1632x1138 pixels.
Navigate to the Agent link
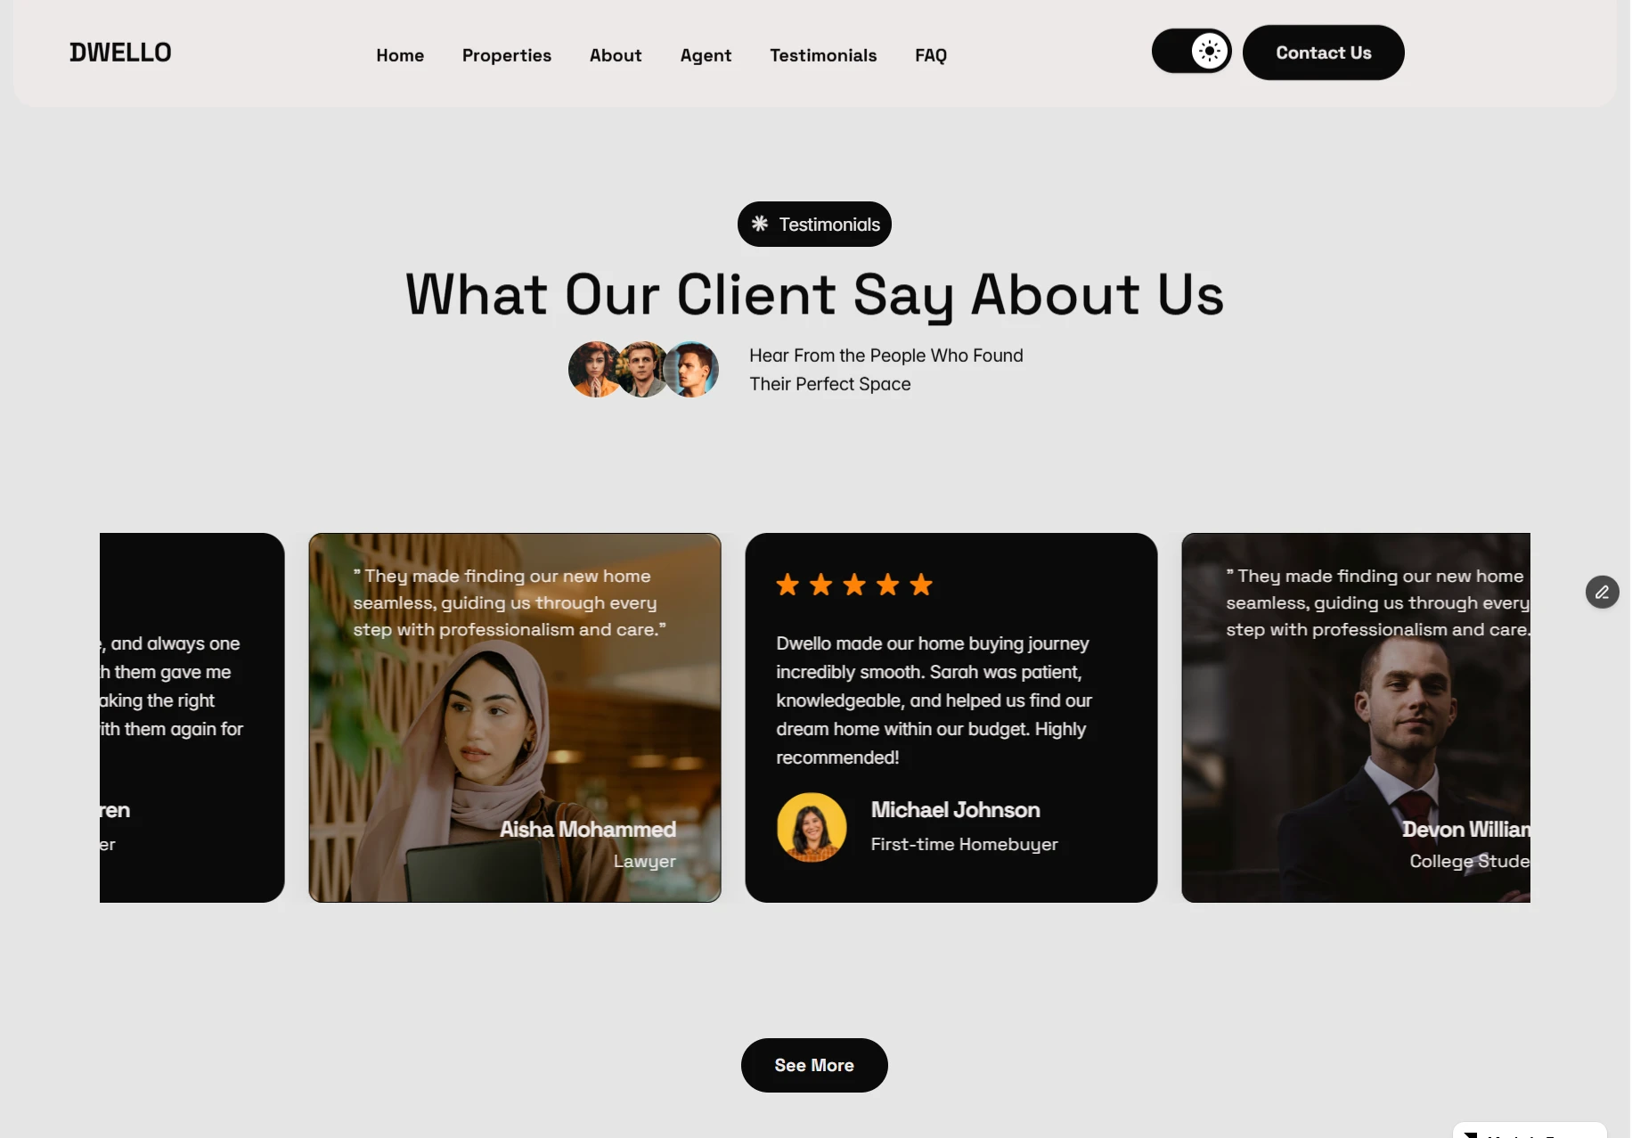click(x=706, y=55)
